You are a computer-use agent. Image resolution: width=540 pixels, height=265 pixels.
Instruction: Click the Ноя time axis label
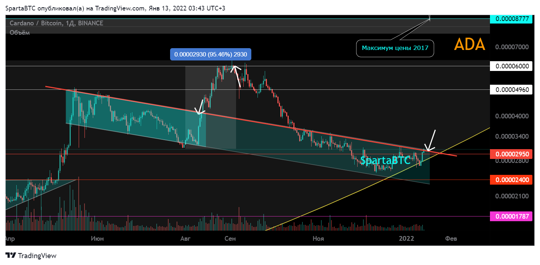click(x=318, y=239)
